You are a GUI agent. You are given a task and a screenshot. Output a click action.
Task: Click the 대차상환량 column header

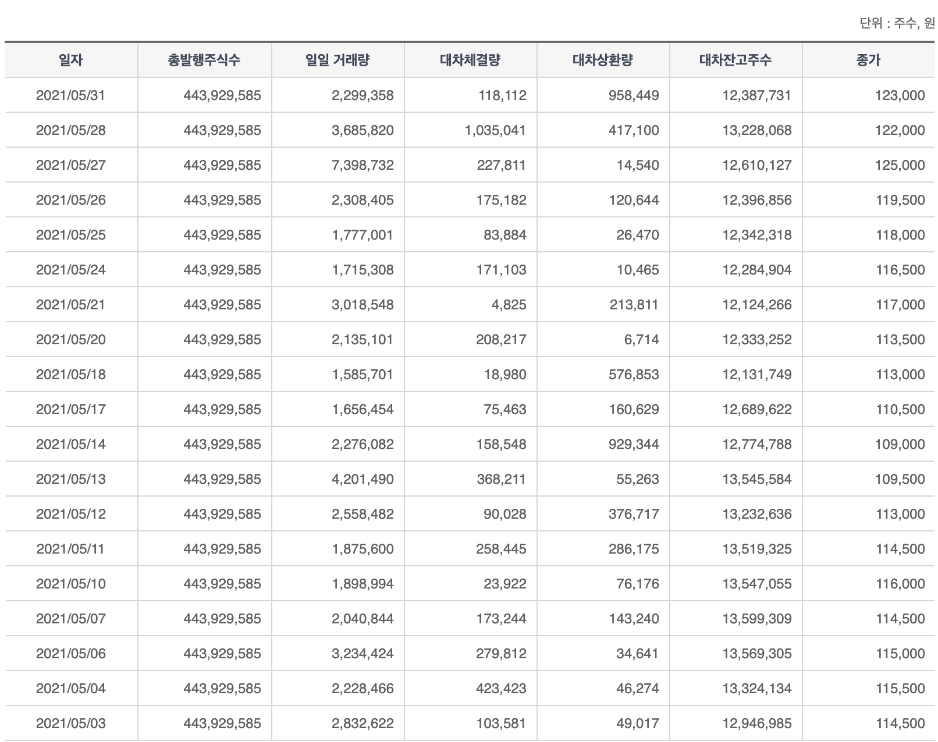click(603, 60)
